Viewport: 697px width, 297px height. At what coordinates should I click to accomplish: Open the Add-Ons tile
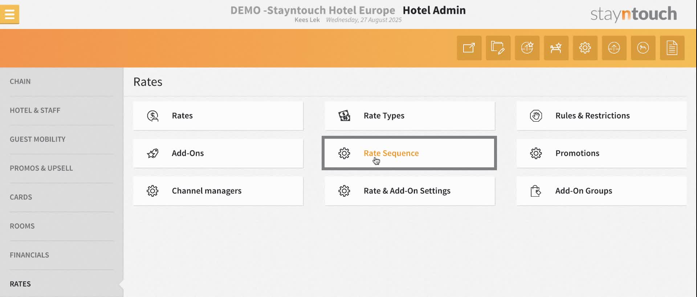coord(218,154)
